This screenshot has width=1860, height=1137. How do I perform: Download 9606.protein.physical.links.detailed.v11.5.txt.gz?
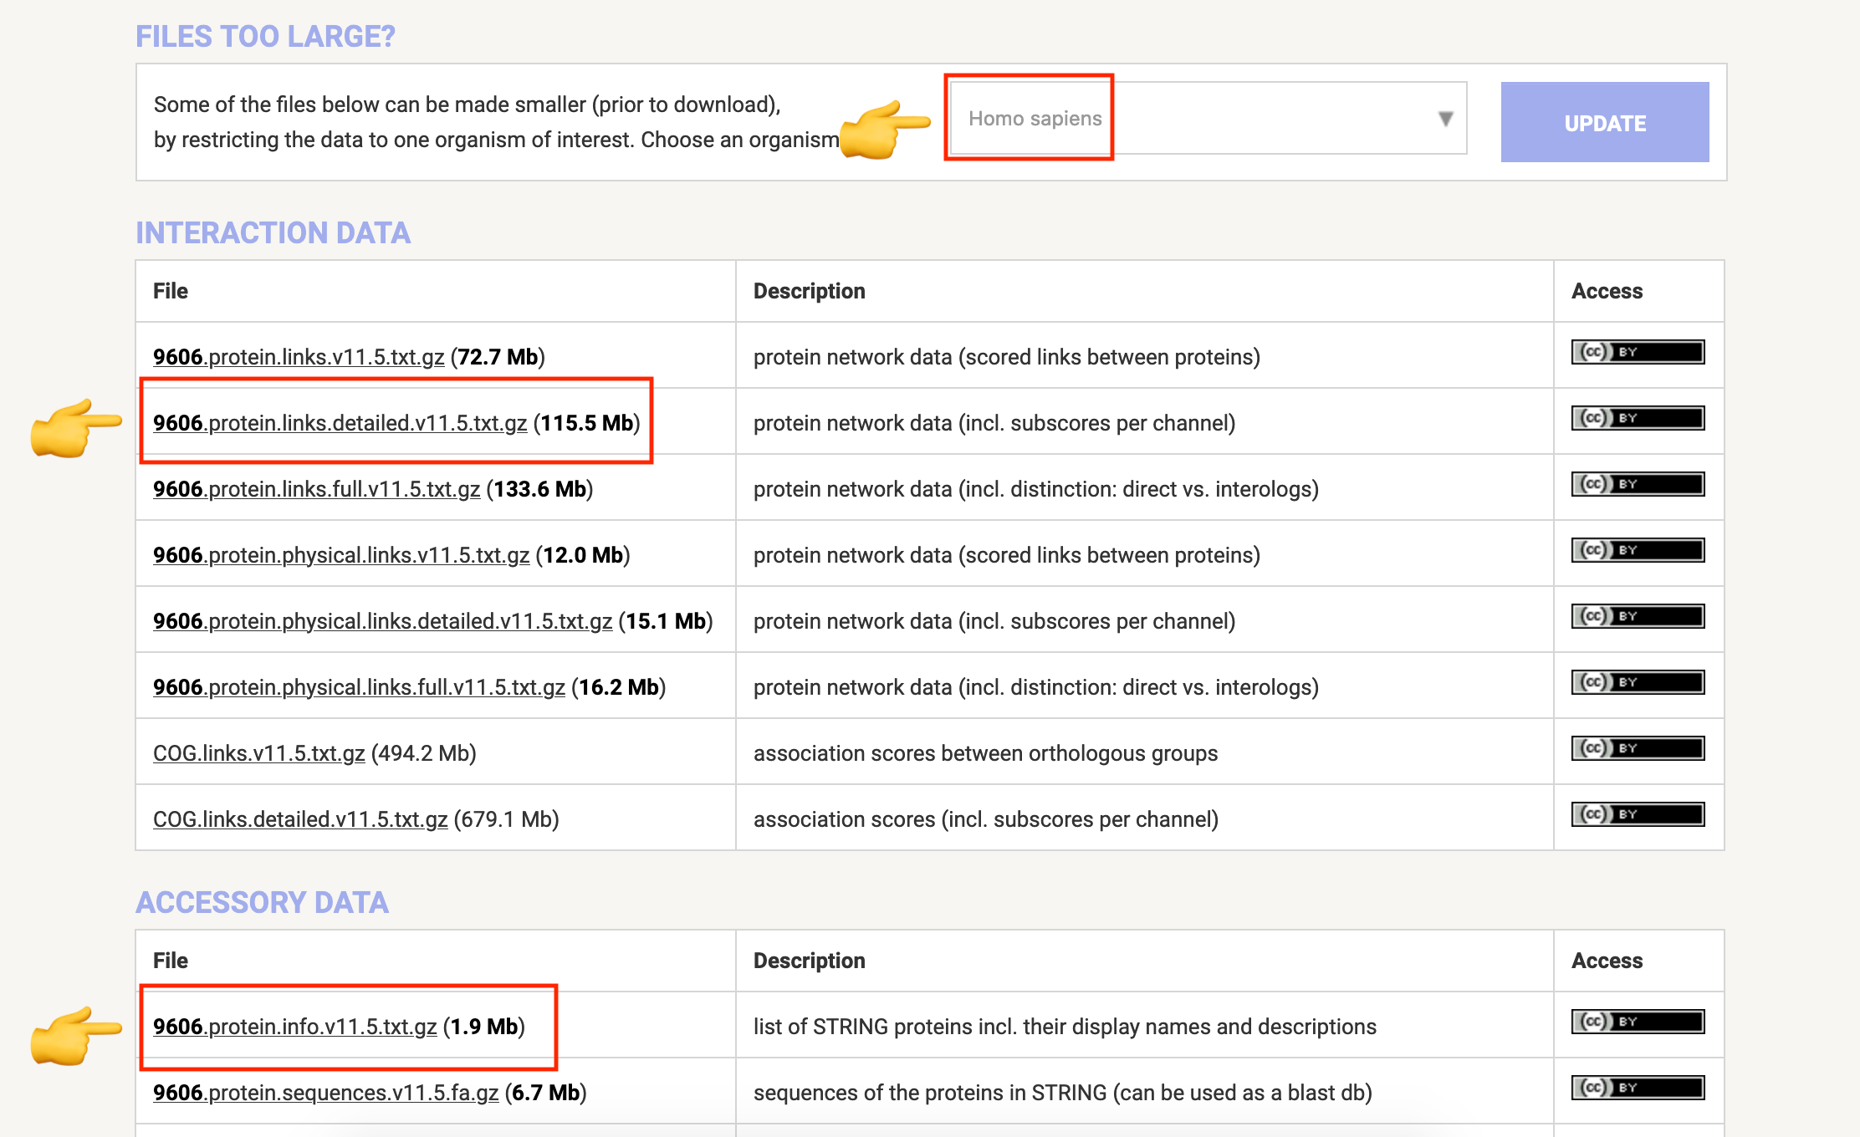(x=382, y=621)
